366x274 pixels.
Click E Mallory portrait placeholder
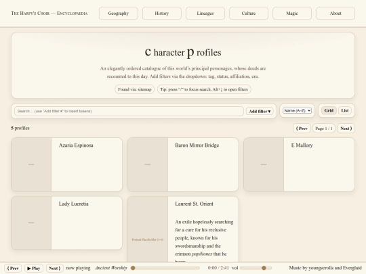click(264, 164)
